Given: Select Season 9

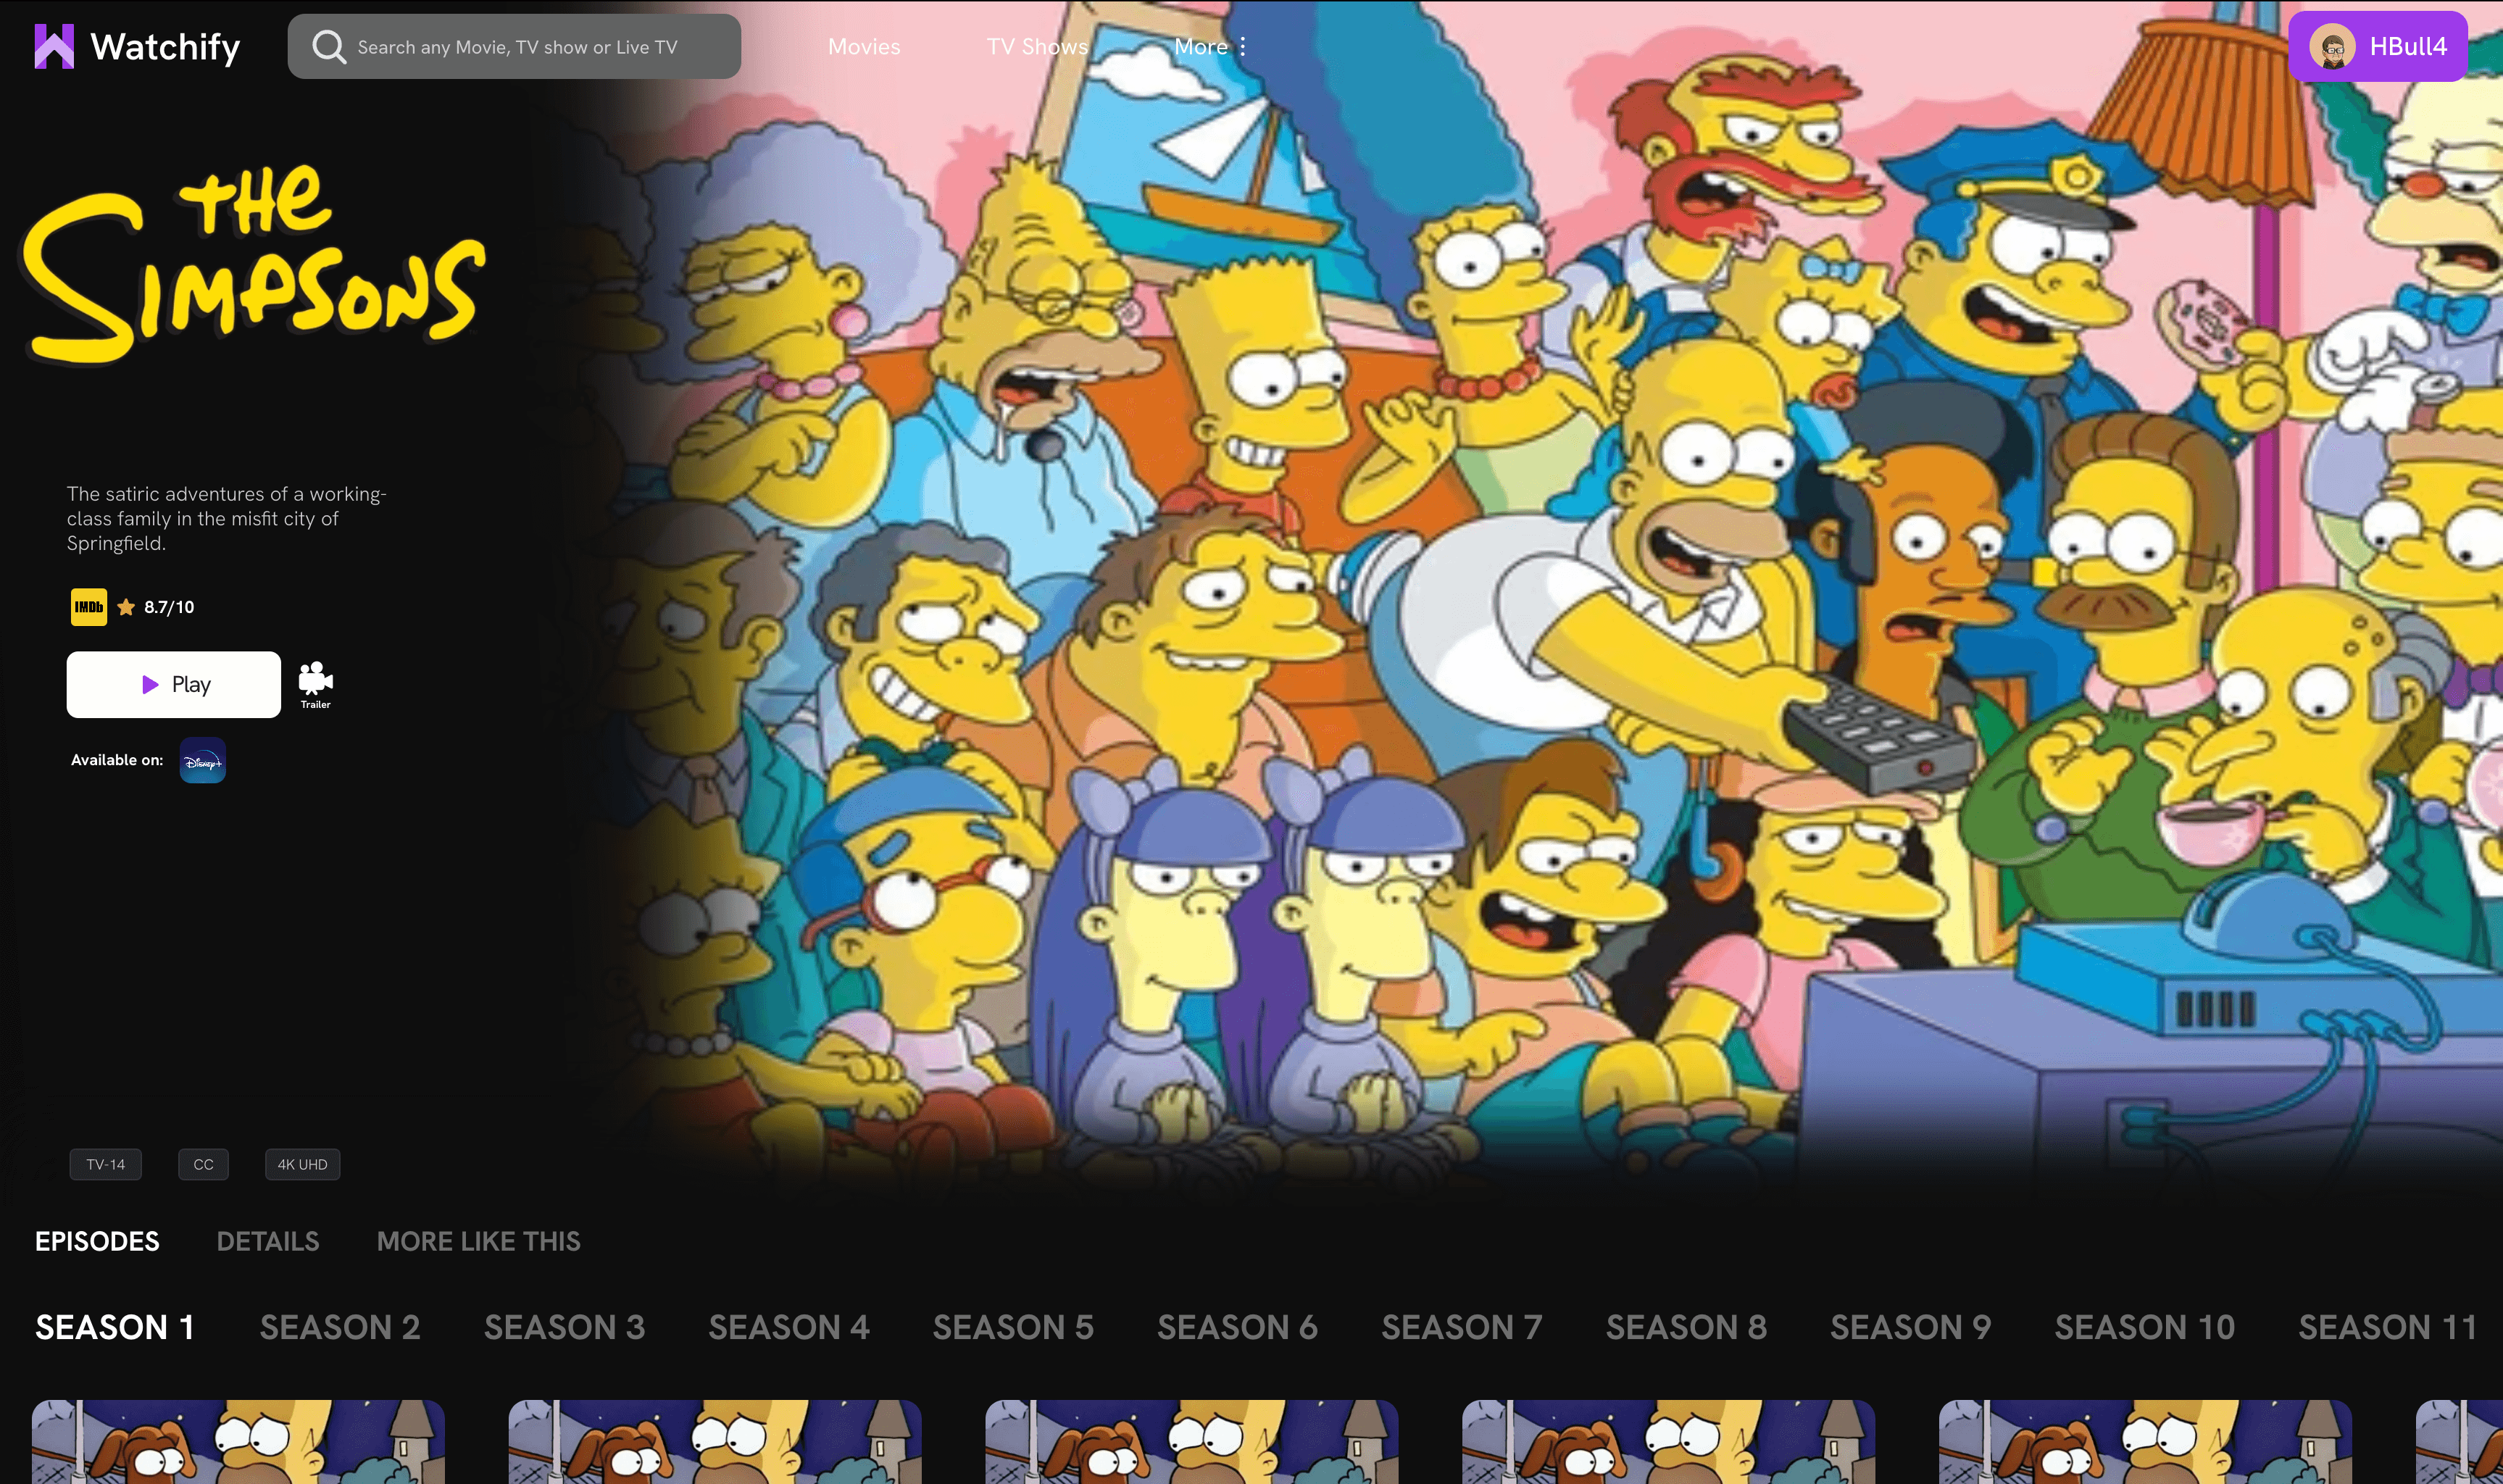Looking at the screenshot, I should [1910, 1327].
